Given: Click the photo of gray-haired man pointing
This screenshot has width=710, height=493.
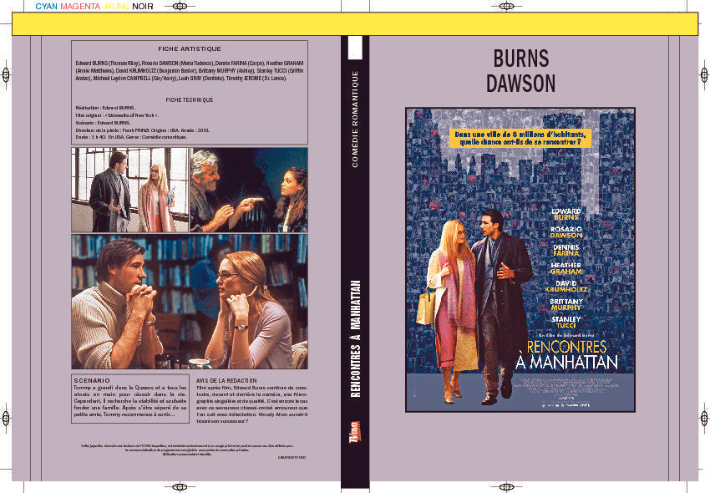Looking at the screenshot, I should click(249, 190).
